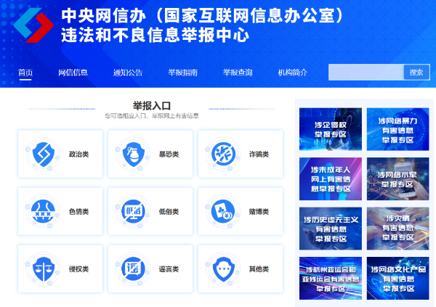Image resolution: width=436 pixels, height=307 pixels.
Task: Open the 政治类 report entry label
Action: coord(78,154)
